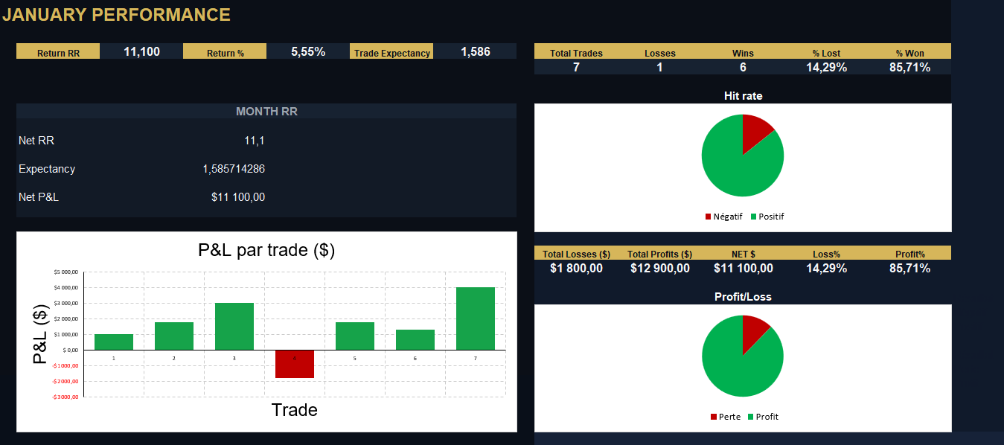The image size is (1004, 445).
Task: Click the P&L par trade ($) chart title
Action: coord(266,250)
